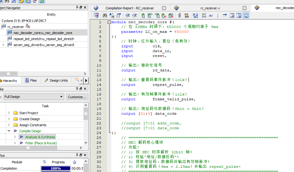Viewport: 294px width, 172px height.
Task: Open the Replace text tool
Action: point(112,15)
